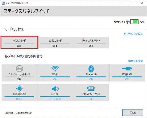Click the speaker volume icon
Image resolution: width=147 pixels, height=118 pixels.
55,89
